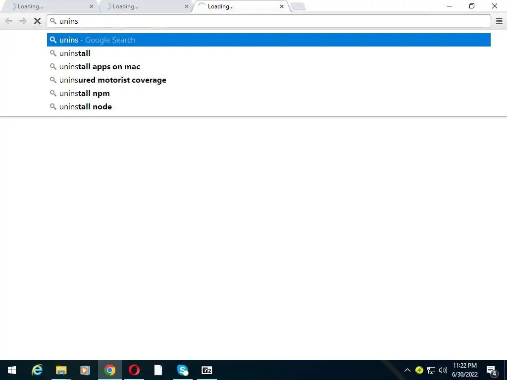Open the media player taskbar icon
This screenshot has height=380, width=507.
(85, 370)
